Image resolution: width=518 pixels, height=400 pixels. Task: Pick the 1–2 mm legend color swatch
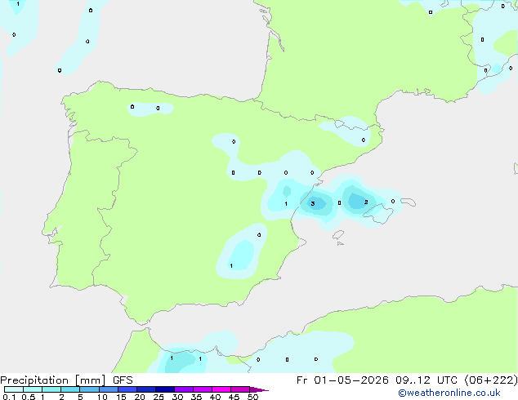point(51,389)
